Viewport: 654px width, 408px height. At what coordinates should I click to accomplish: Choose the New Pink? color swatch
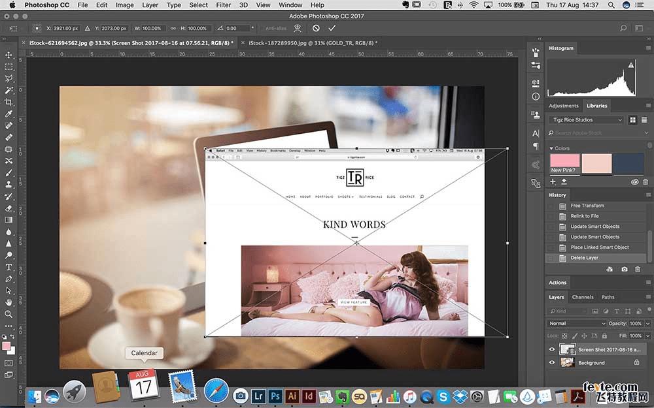(565, 162)
